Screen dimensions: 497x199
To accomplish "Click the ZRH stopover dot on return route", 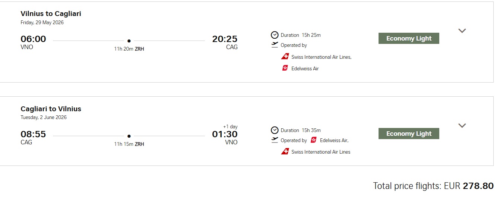I will [x=129, y=136].
